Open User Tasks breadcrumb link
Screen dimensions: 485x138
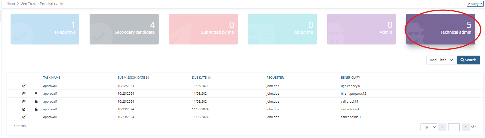pos(28,3)
